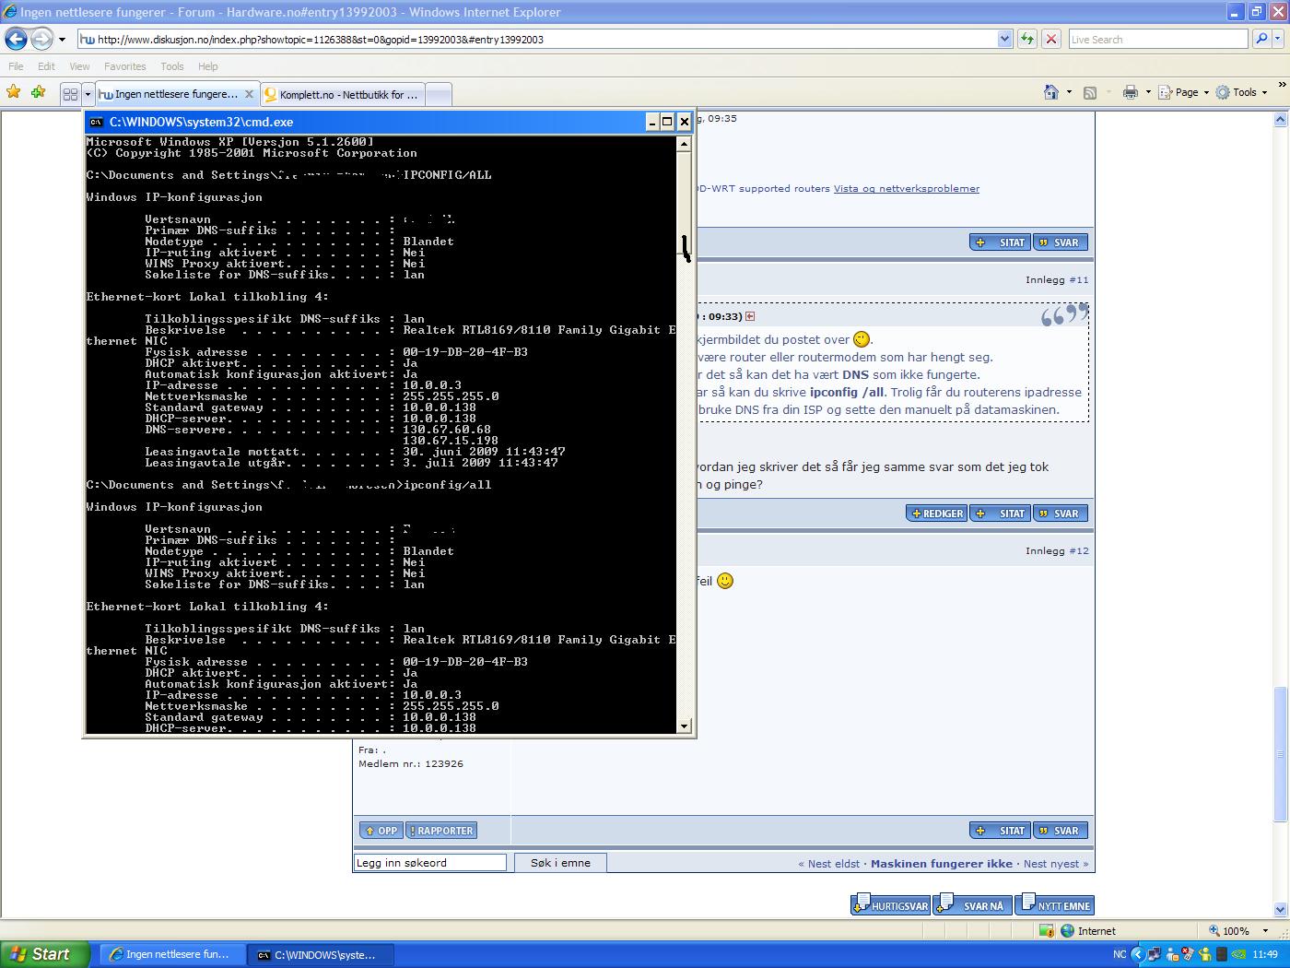
Task: Stop loading with the red X icon
Action: 1050,40
